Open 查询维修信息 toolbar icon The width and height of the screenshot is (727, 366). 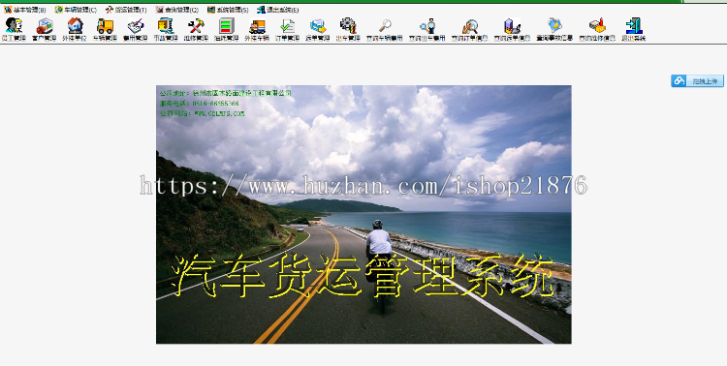click(x=597, y=30)
